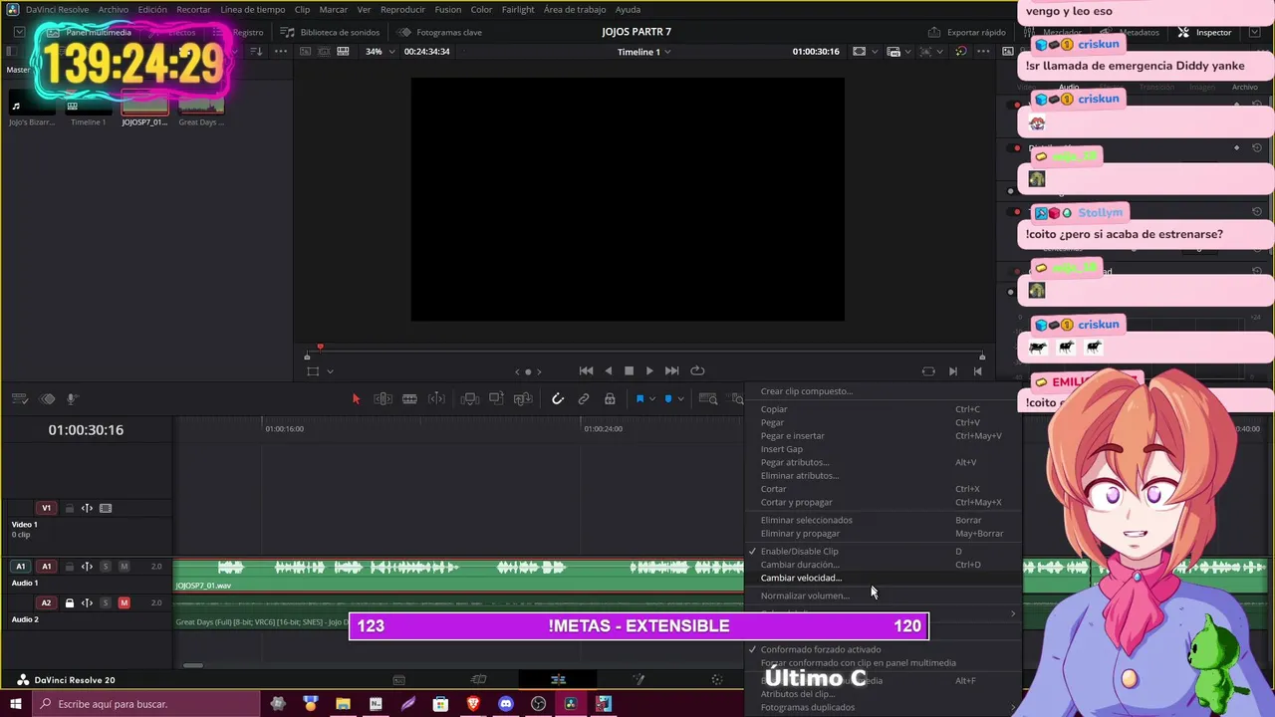Switch to the Edit page button

click(x=558, y=679)
